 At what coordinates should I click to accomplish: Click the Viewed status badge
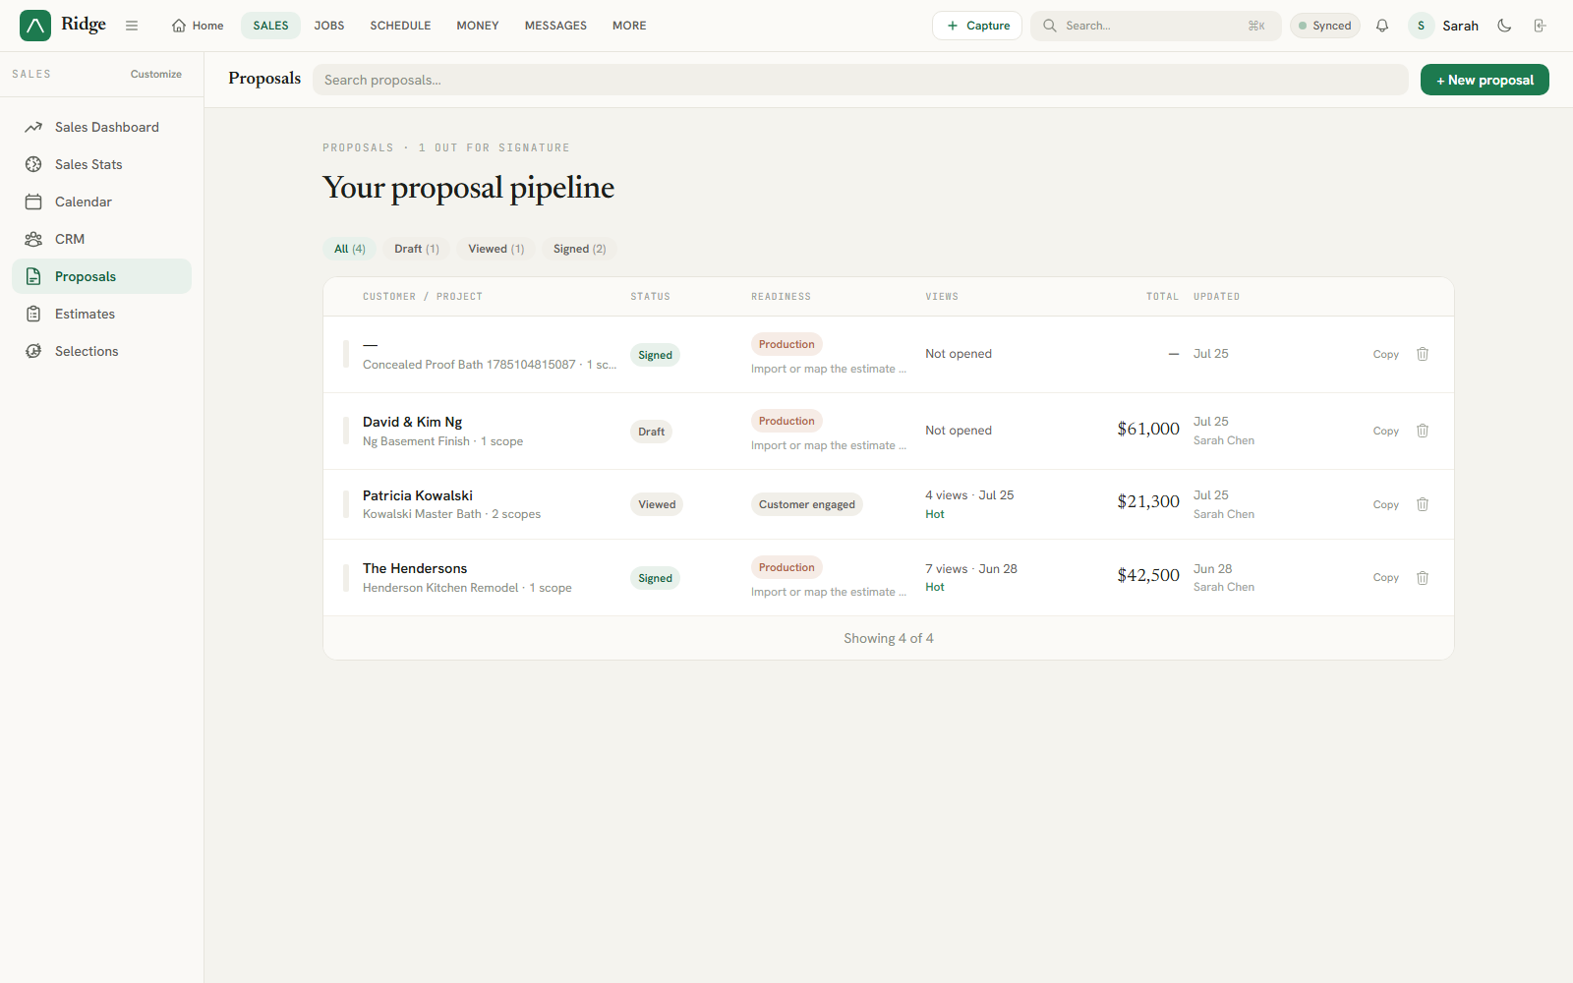click(x=657, y=504)
